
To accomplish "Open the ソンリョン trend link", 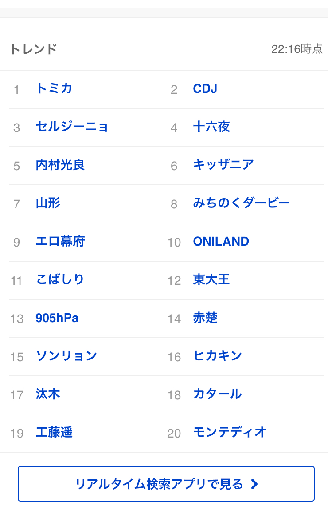I will [x=66, y=356].
